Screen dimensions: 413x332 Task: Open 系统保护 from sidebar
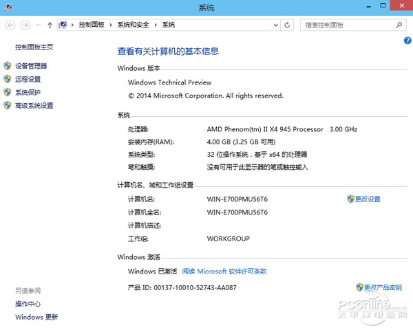[28, 92]
